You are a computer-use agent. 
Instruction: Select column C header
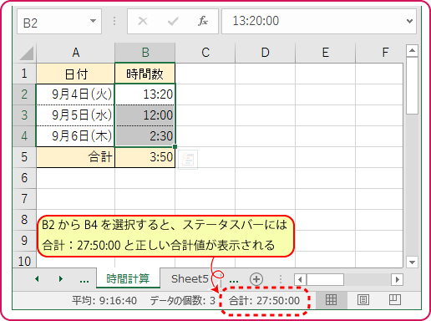[x=205, y=53]
